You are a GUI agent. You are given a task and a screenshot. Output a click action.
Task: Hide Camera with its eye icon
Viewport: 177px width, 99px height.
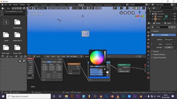coord(175,16)
